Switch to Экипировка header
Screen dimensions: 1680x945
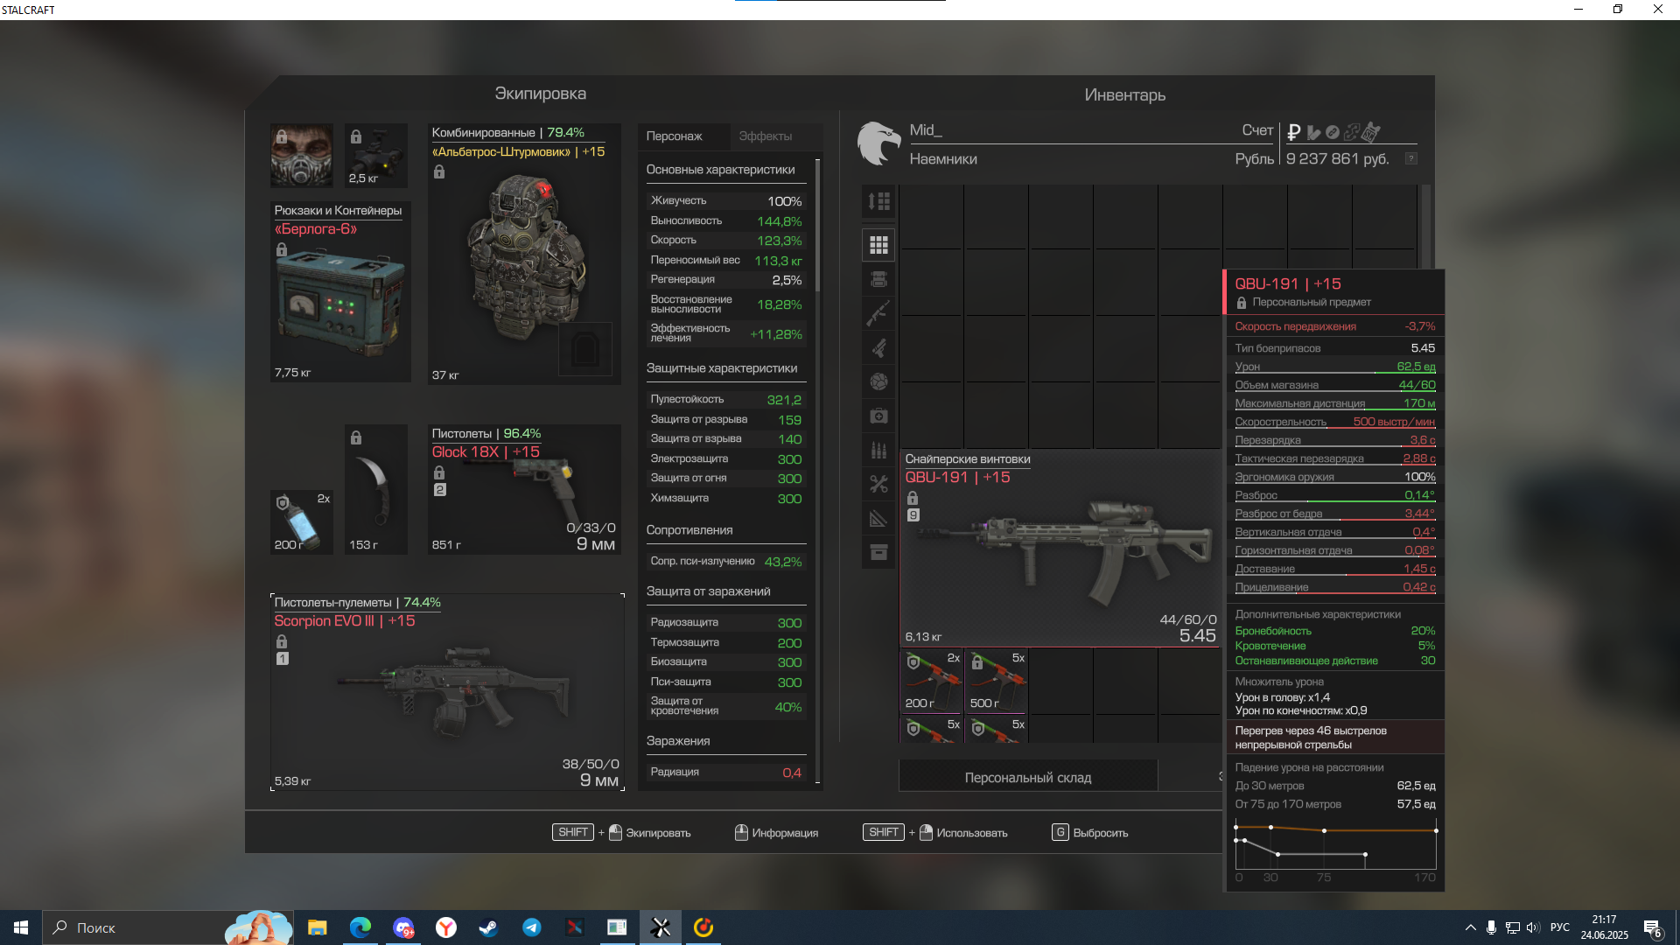[x=540, y=94]
